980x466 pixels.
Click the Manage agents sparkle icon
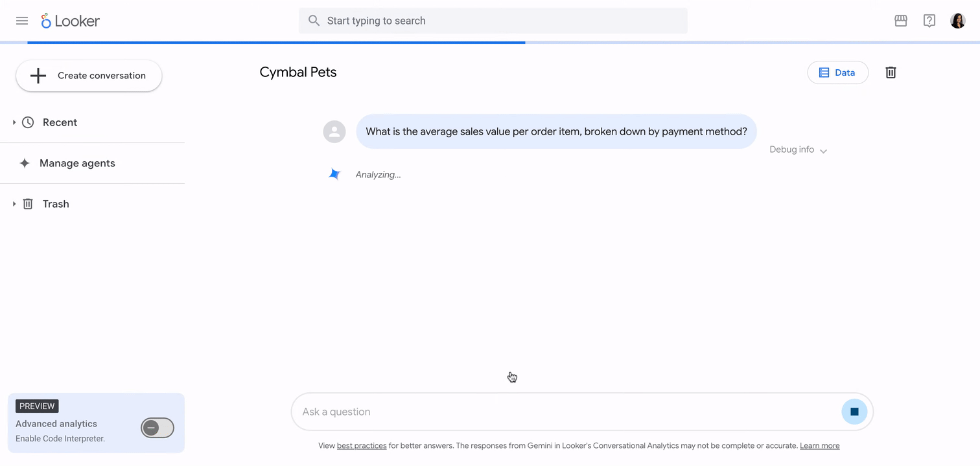click(x=25, y=163)
